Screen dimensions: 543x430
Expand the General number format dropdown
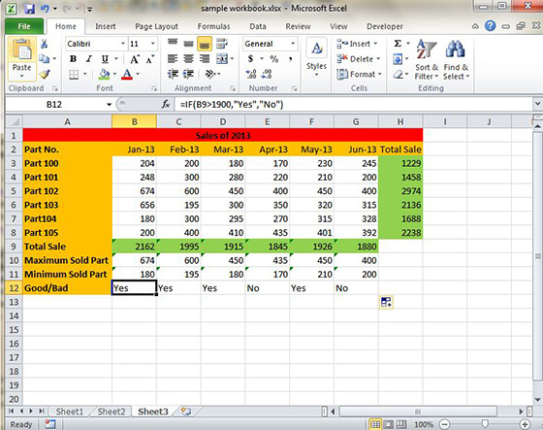[293, 44]
